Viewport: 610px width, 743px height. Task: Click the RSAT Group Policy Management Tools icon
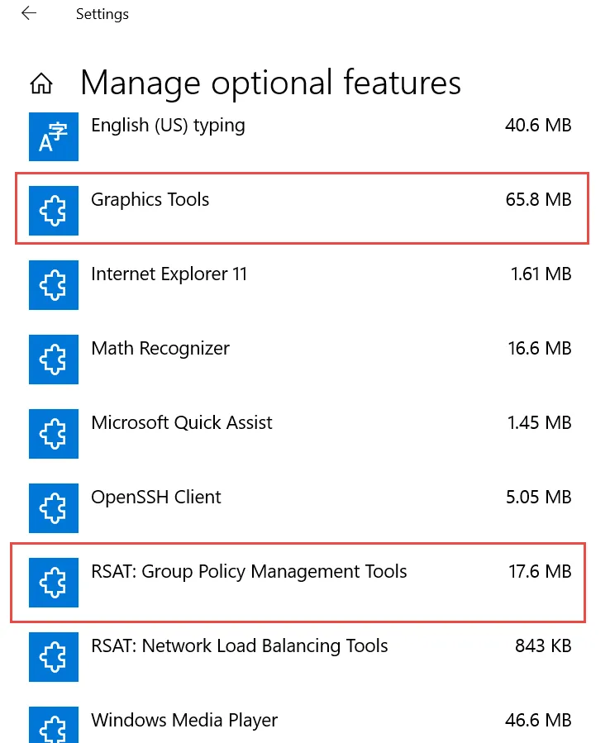[54, 583]
